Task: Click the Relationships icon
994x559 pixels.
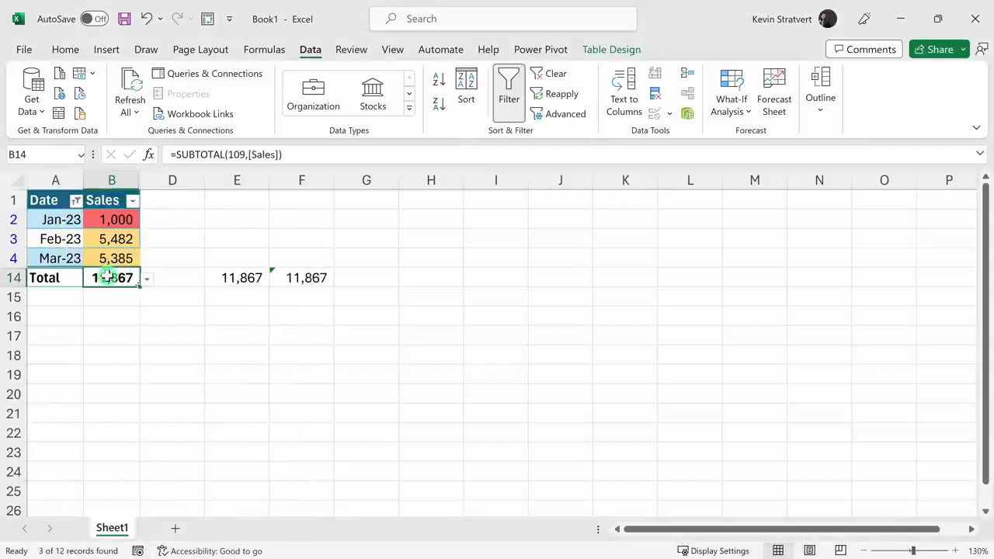Action: pos(687,93)
